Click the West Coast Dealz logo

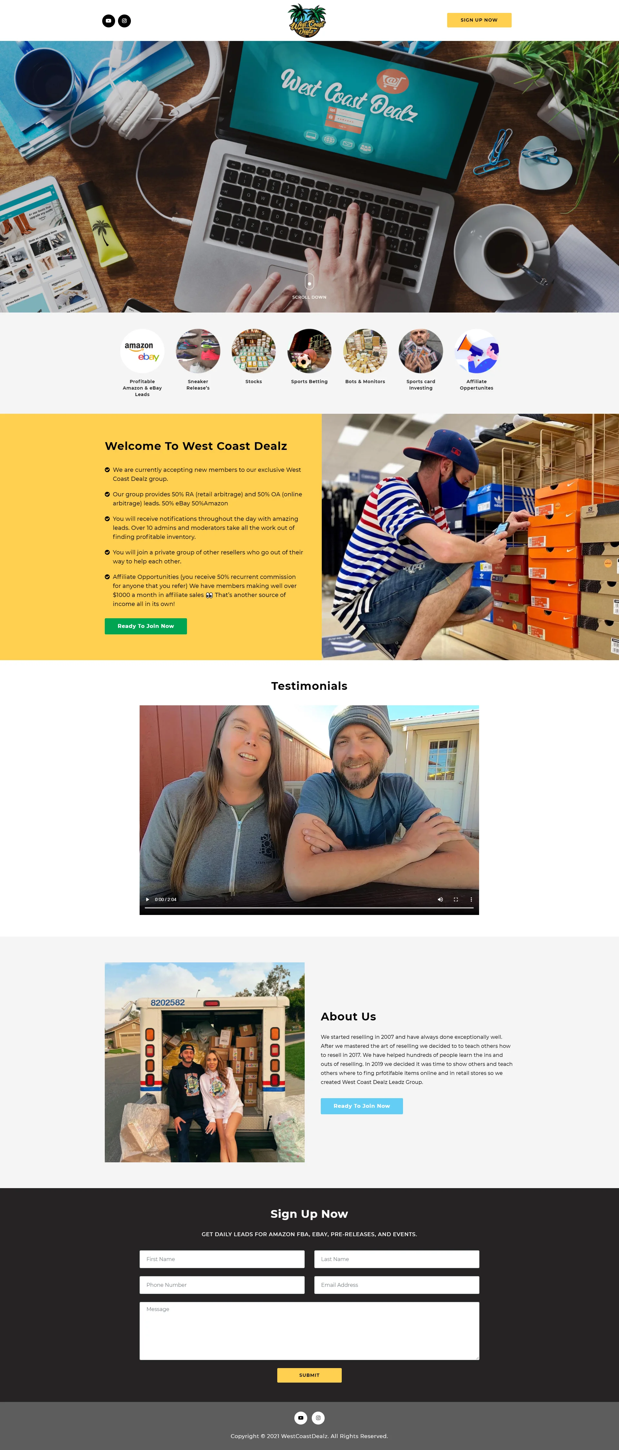307,20
